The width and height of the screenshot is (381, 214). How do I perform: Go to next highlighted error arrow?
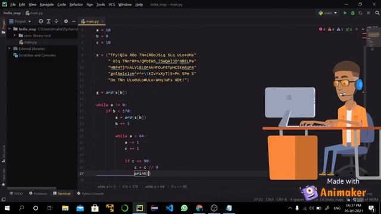click(363, 29)
